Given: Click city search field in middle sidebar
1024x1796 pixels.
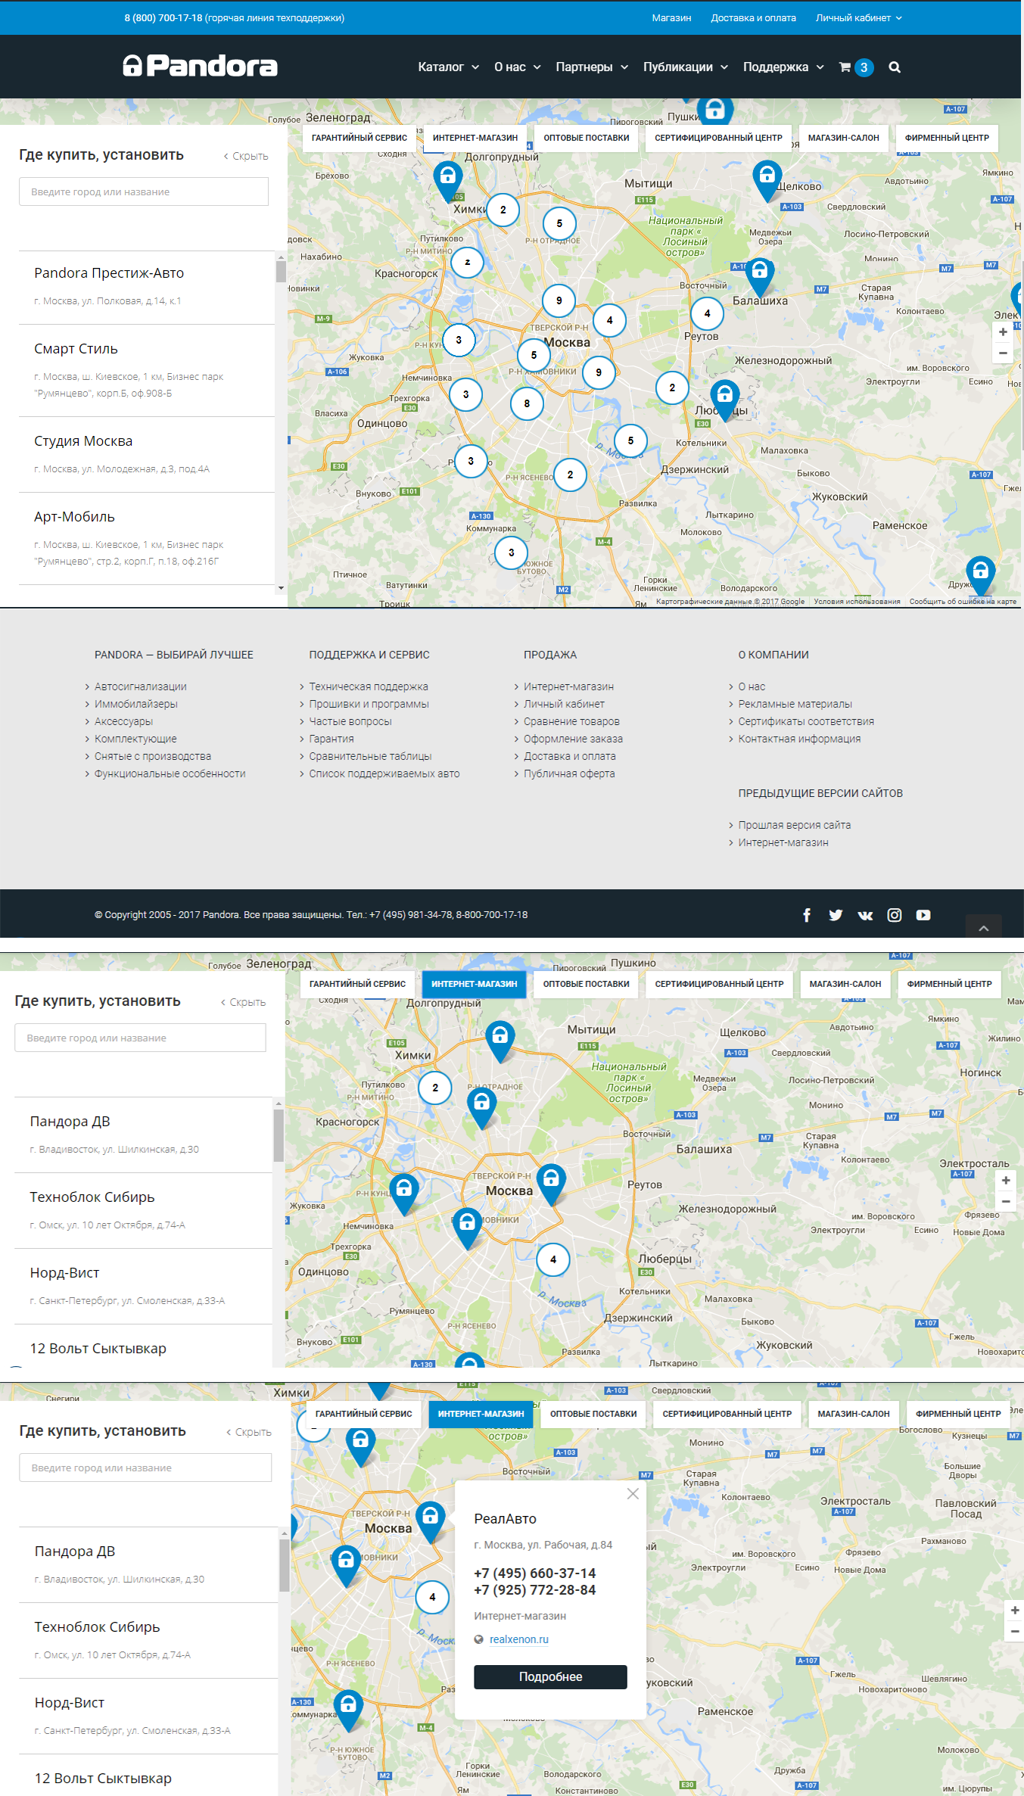Looking at the screenshot, I should [x=140, y=1038].
